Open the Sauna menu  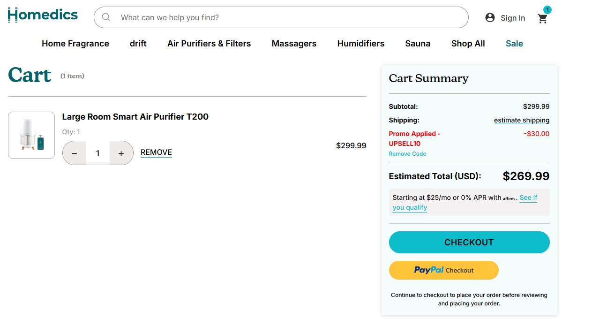point(418,44)
